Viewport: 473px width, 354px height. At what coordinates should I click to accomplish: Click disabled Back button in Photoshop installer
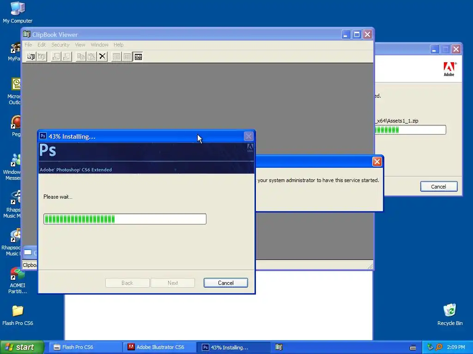pyautogui.click(x=127, y=283)
